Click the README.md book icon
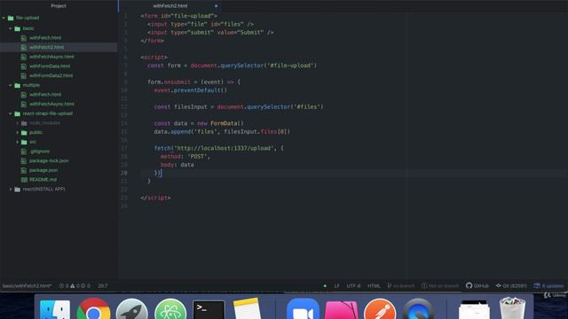Image resolution: width=568 pixels, height=319 pixels. [24, 180]
